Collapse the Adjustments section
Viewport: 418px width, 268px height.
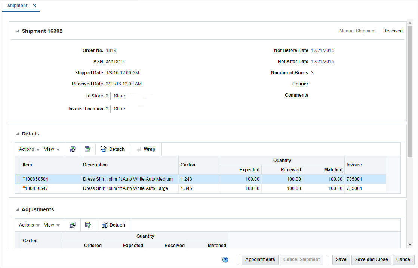coord(17,210)
